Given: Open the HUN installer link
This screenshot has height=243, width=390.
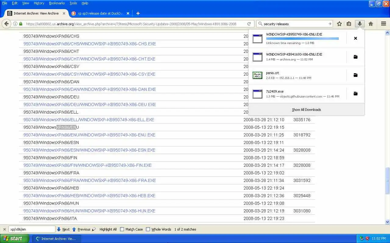Looking at the screenshot, I should 89,211.
